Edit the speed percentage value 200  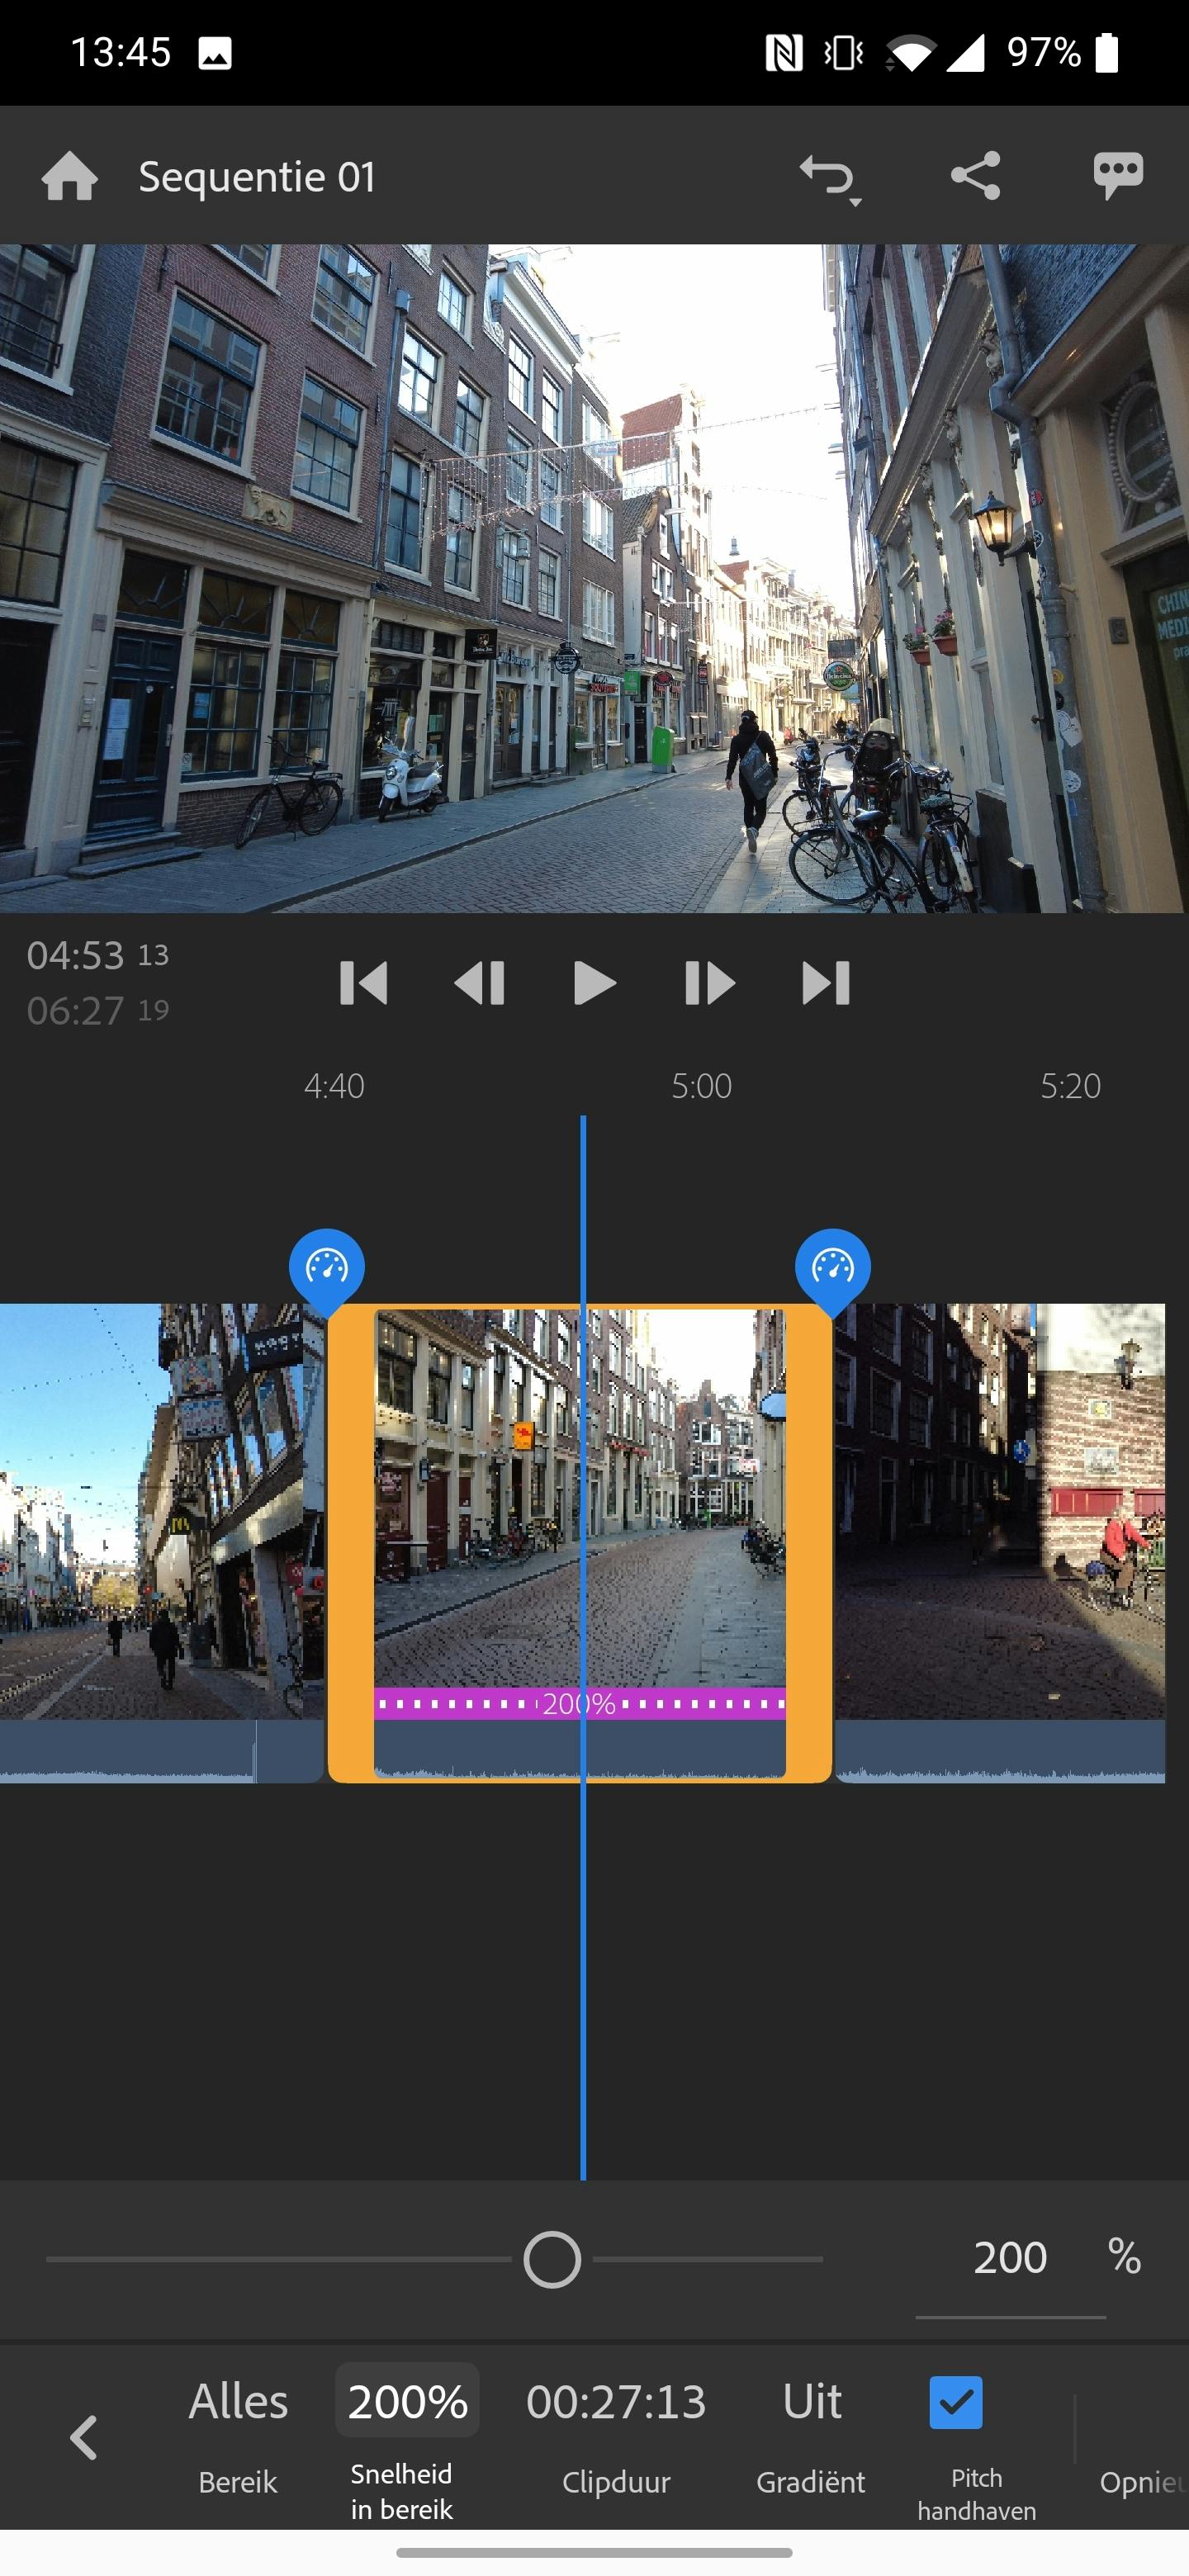coord(1010,2258)
